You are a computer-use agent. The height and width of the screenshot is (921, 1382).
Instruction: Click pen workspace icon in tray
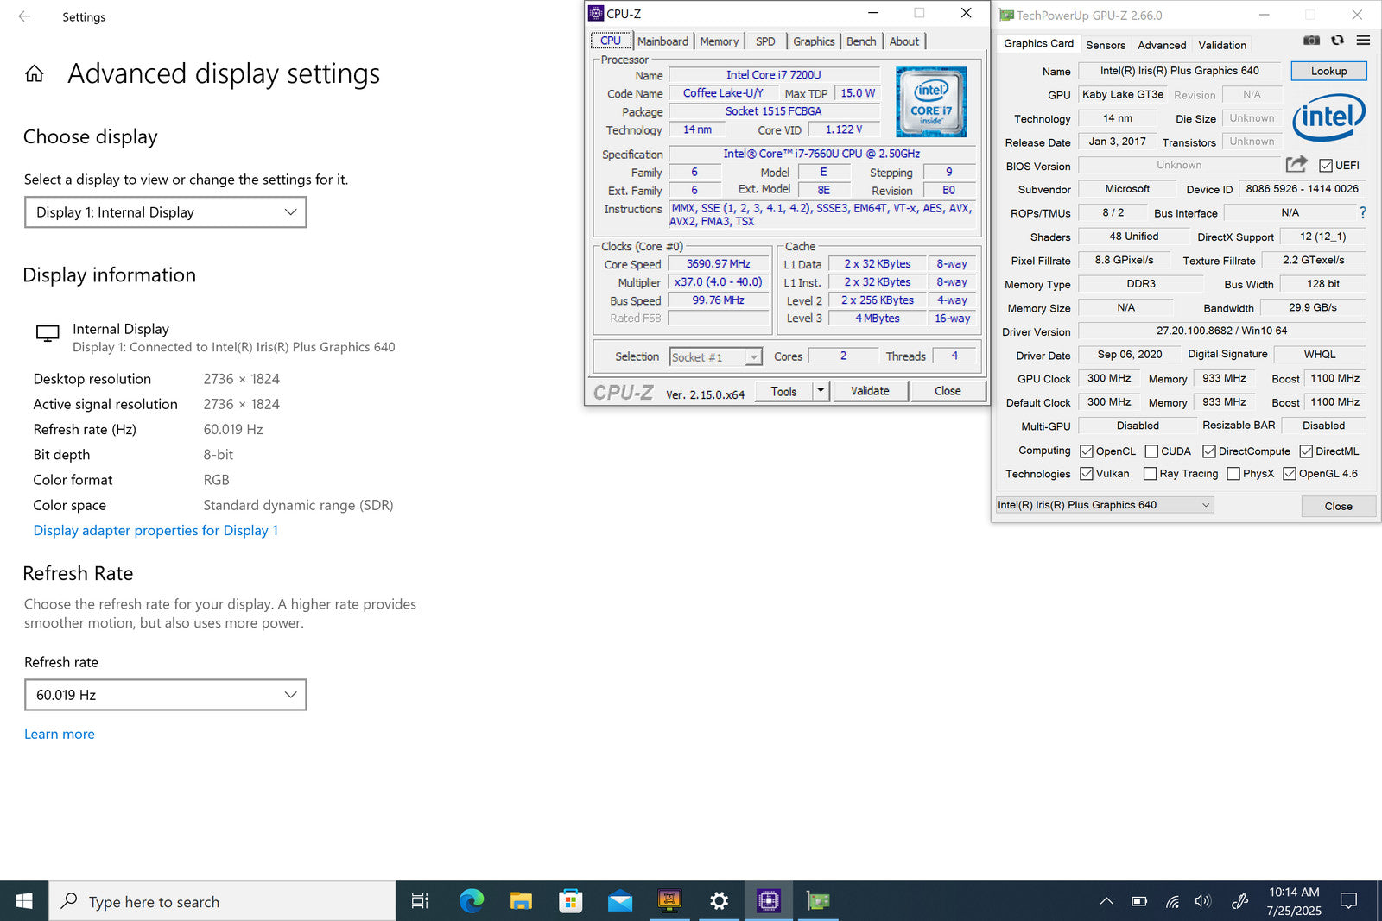coord(1239,901)
